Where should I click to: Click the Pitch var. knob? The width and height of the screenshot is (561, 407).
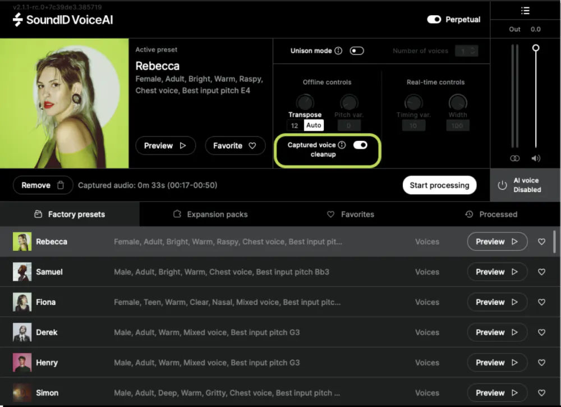pos(349,102)
